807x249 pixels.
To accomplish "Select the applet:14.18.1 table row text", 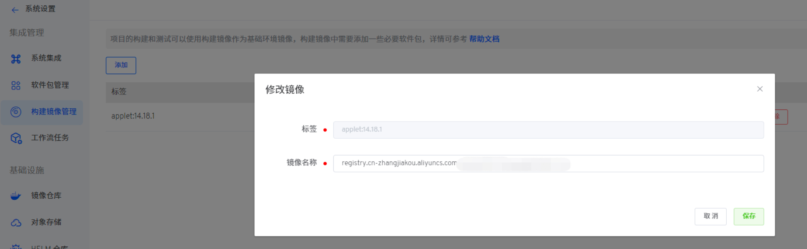I will (133, 116).
